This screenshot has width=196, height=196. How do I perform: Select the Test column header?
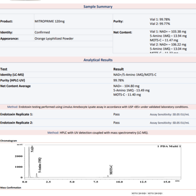[x=4, y=69]
